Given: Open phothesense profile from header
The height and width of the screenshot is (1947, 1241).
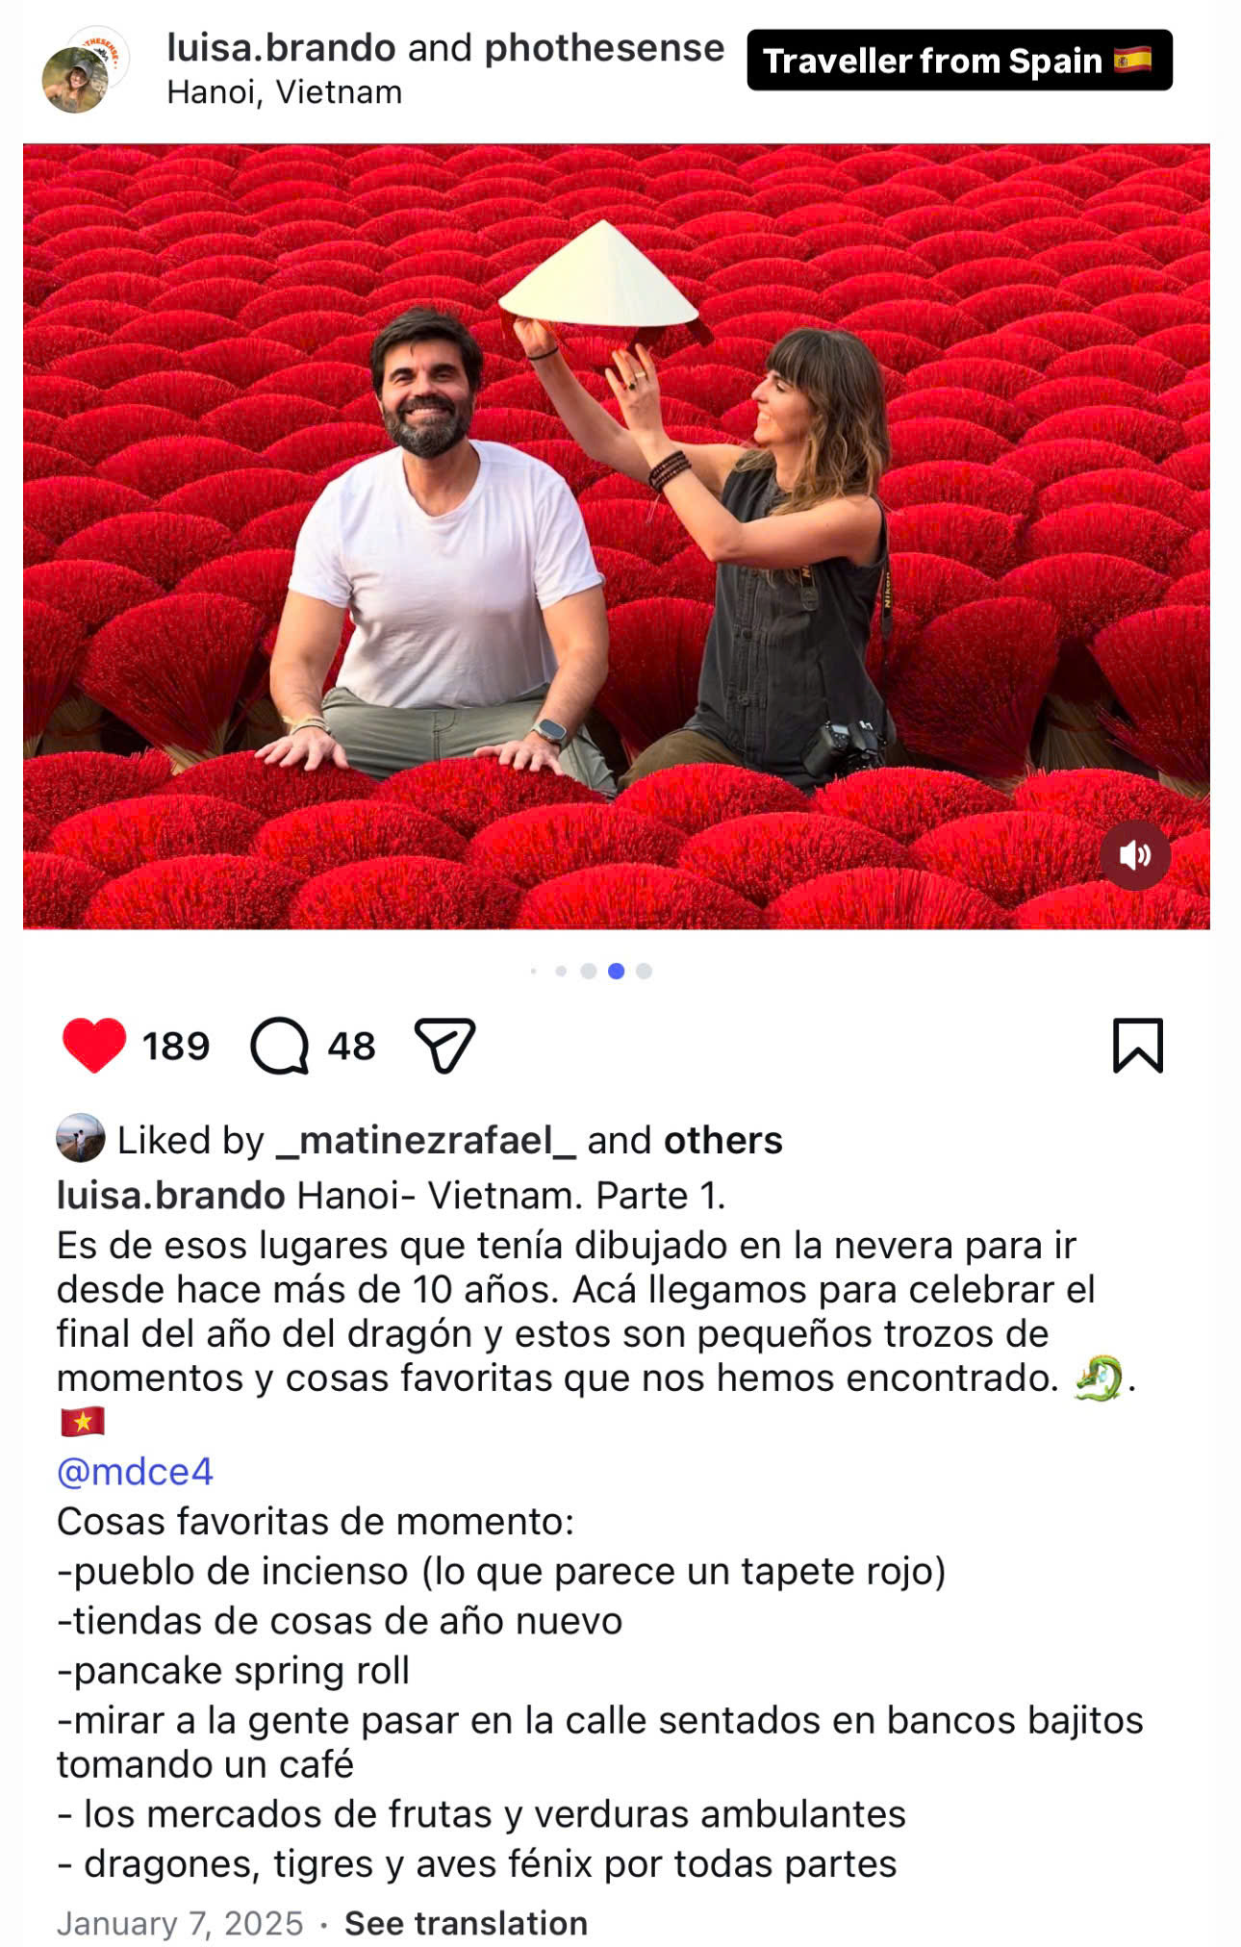Looking at the screenshot, I should [604, 48].
